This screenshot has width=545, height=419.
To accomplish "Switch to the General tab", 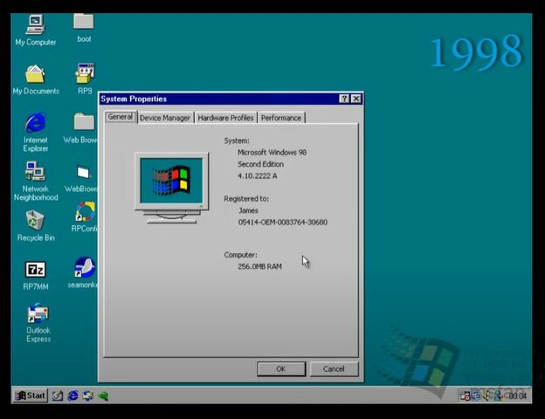I will click(121, 117).
